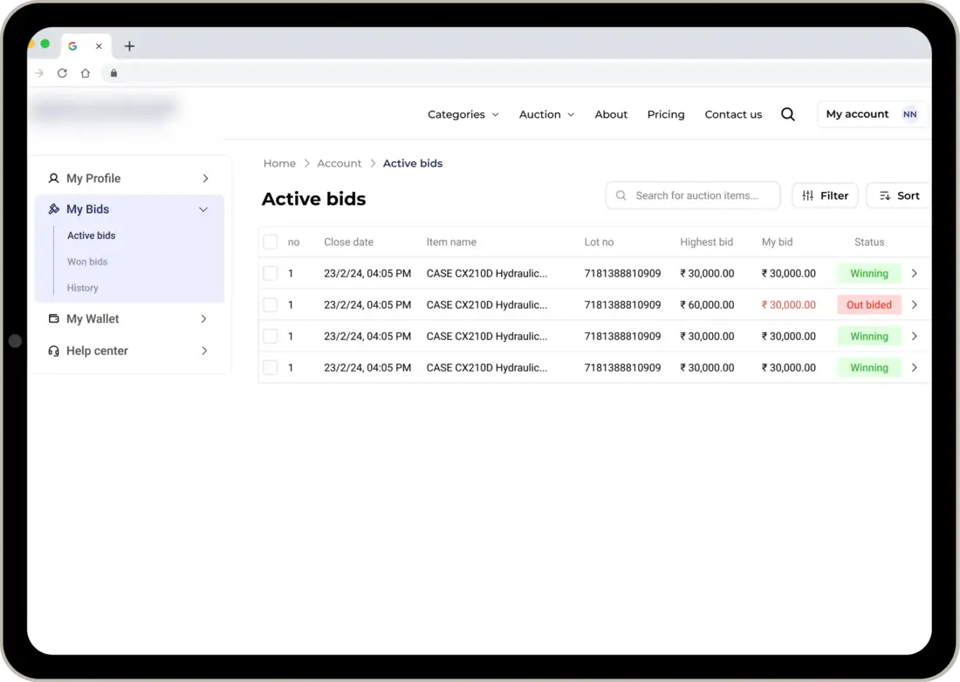Viewport: 960px width, 682px height.
Task: Click the Filter button
Action: pos(825,195)
